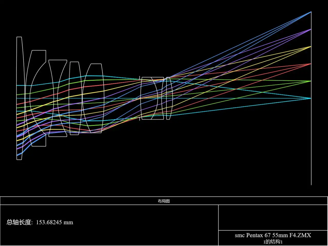Click the smc Pentax 67 55mm F4.ZMX filename
Screen dimensions: 328x246
273,235
